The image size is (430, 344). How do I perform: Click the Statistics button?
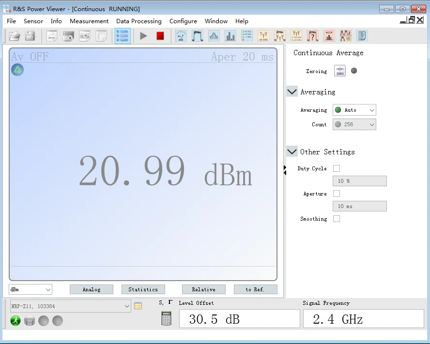coord(143,289)
